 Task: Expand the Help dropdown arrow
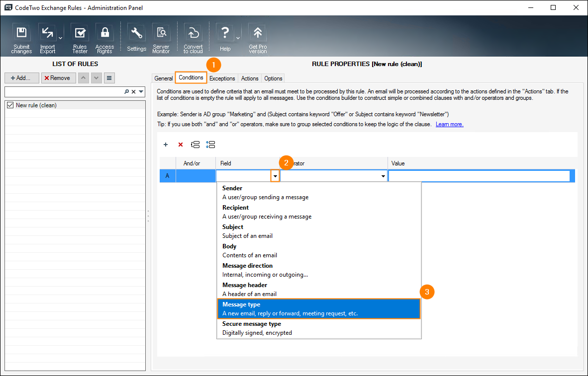click(x=238, y=38)
